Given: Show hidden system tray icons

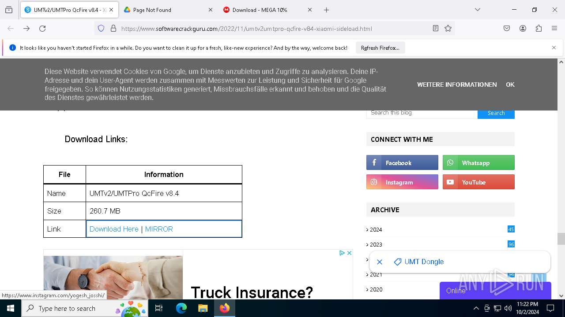Looking at the screenshot, I should tap(476, 308).
